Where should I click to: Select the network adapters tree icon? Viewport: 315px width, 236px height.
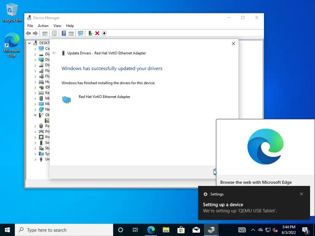point(41,109)
